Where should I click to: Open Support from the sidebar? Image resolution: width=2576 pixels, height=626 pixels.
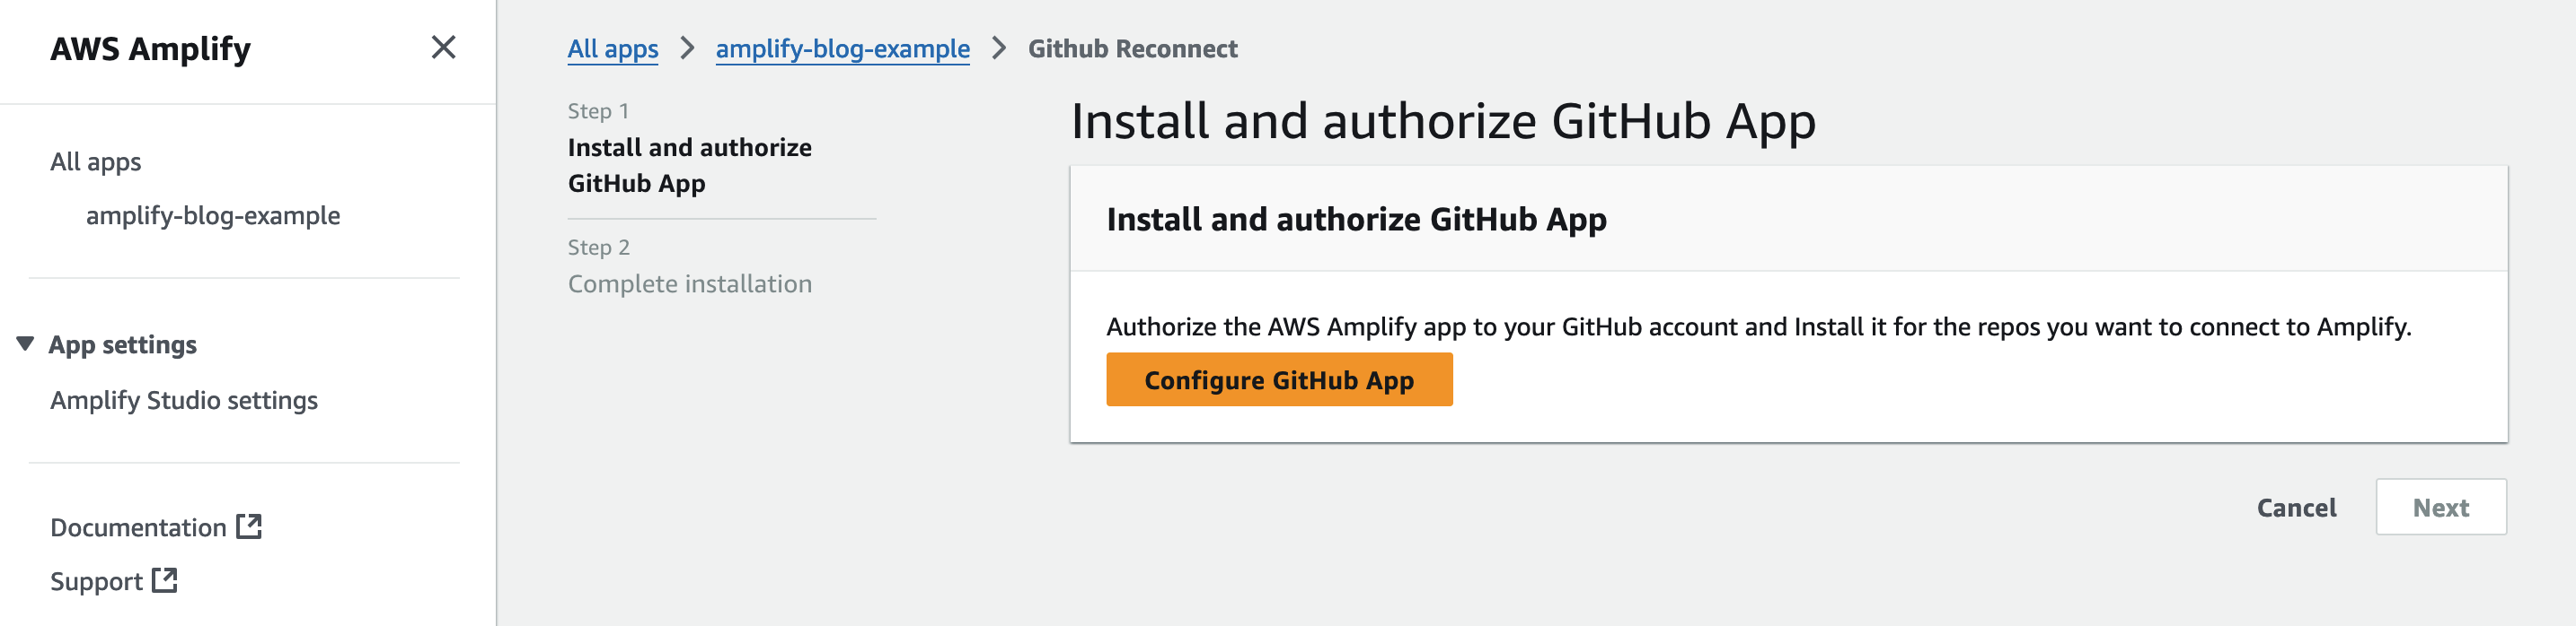(x=95, y=580)
